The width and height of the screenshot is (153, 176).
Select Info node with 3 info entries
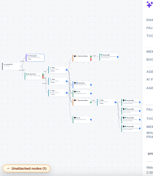pos(82,120)
